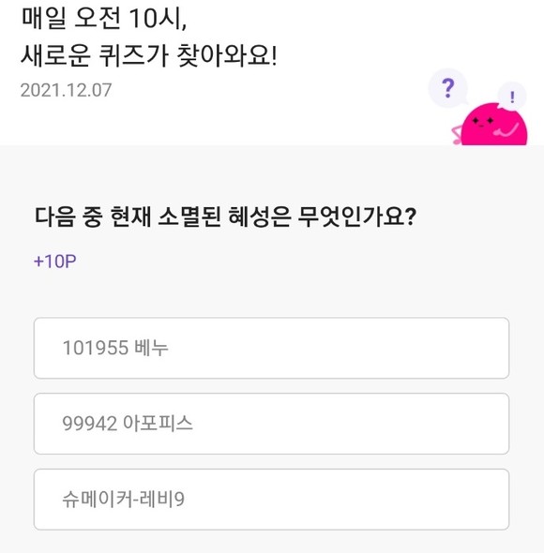
Task: Click the +10P points label
Action: 54,262
